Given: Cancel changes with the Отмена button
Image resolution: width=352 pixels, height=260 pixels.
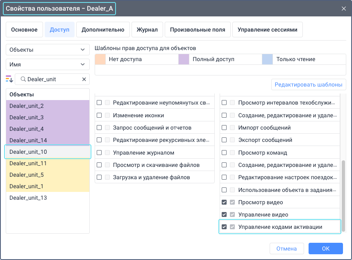Looking at the screenshot, I should point(286,249).
